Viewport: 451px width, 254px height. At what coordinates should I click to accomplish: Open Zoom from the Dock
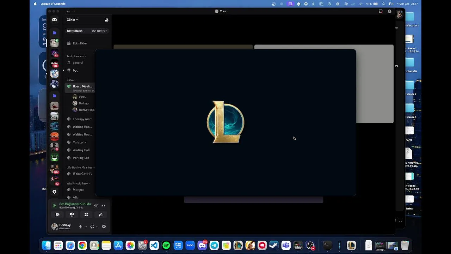click(x=190, y=245)
